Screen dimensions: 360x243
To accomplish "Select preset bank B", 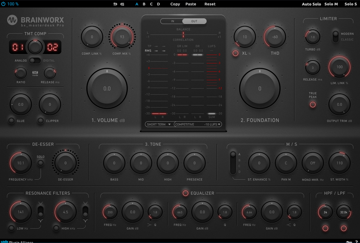I will coord(144,4).
